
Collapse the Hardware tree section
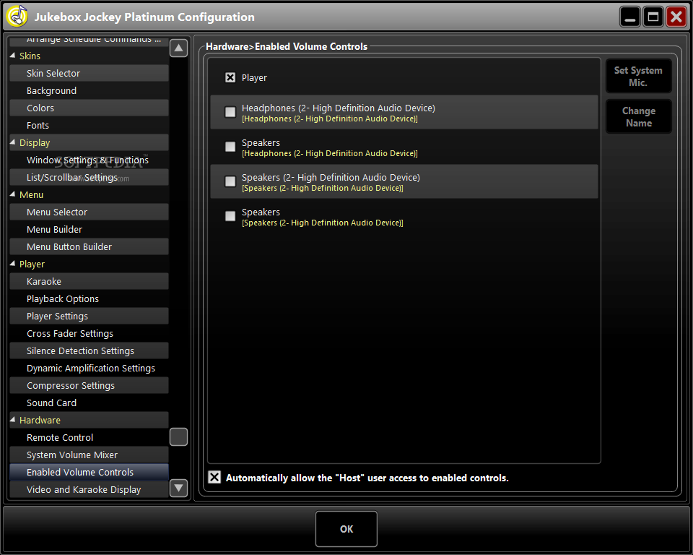coord(12,420)
